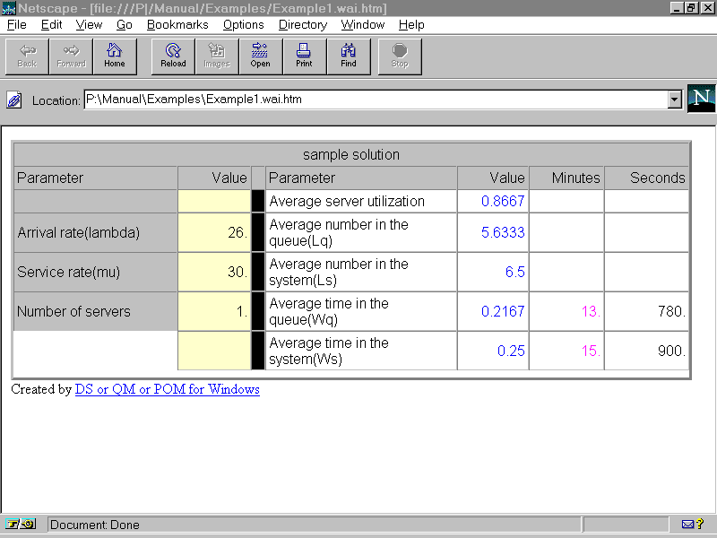717x538 pixels.
Task: Go to Home page via toolbar
Action: click(x=115, y=56)
